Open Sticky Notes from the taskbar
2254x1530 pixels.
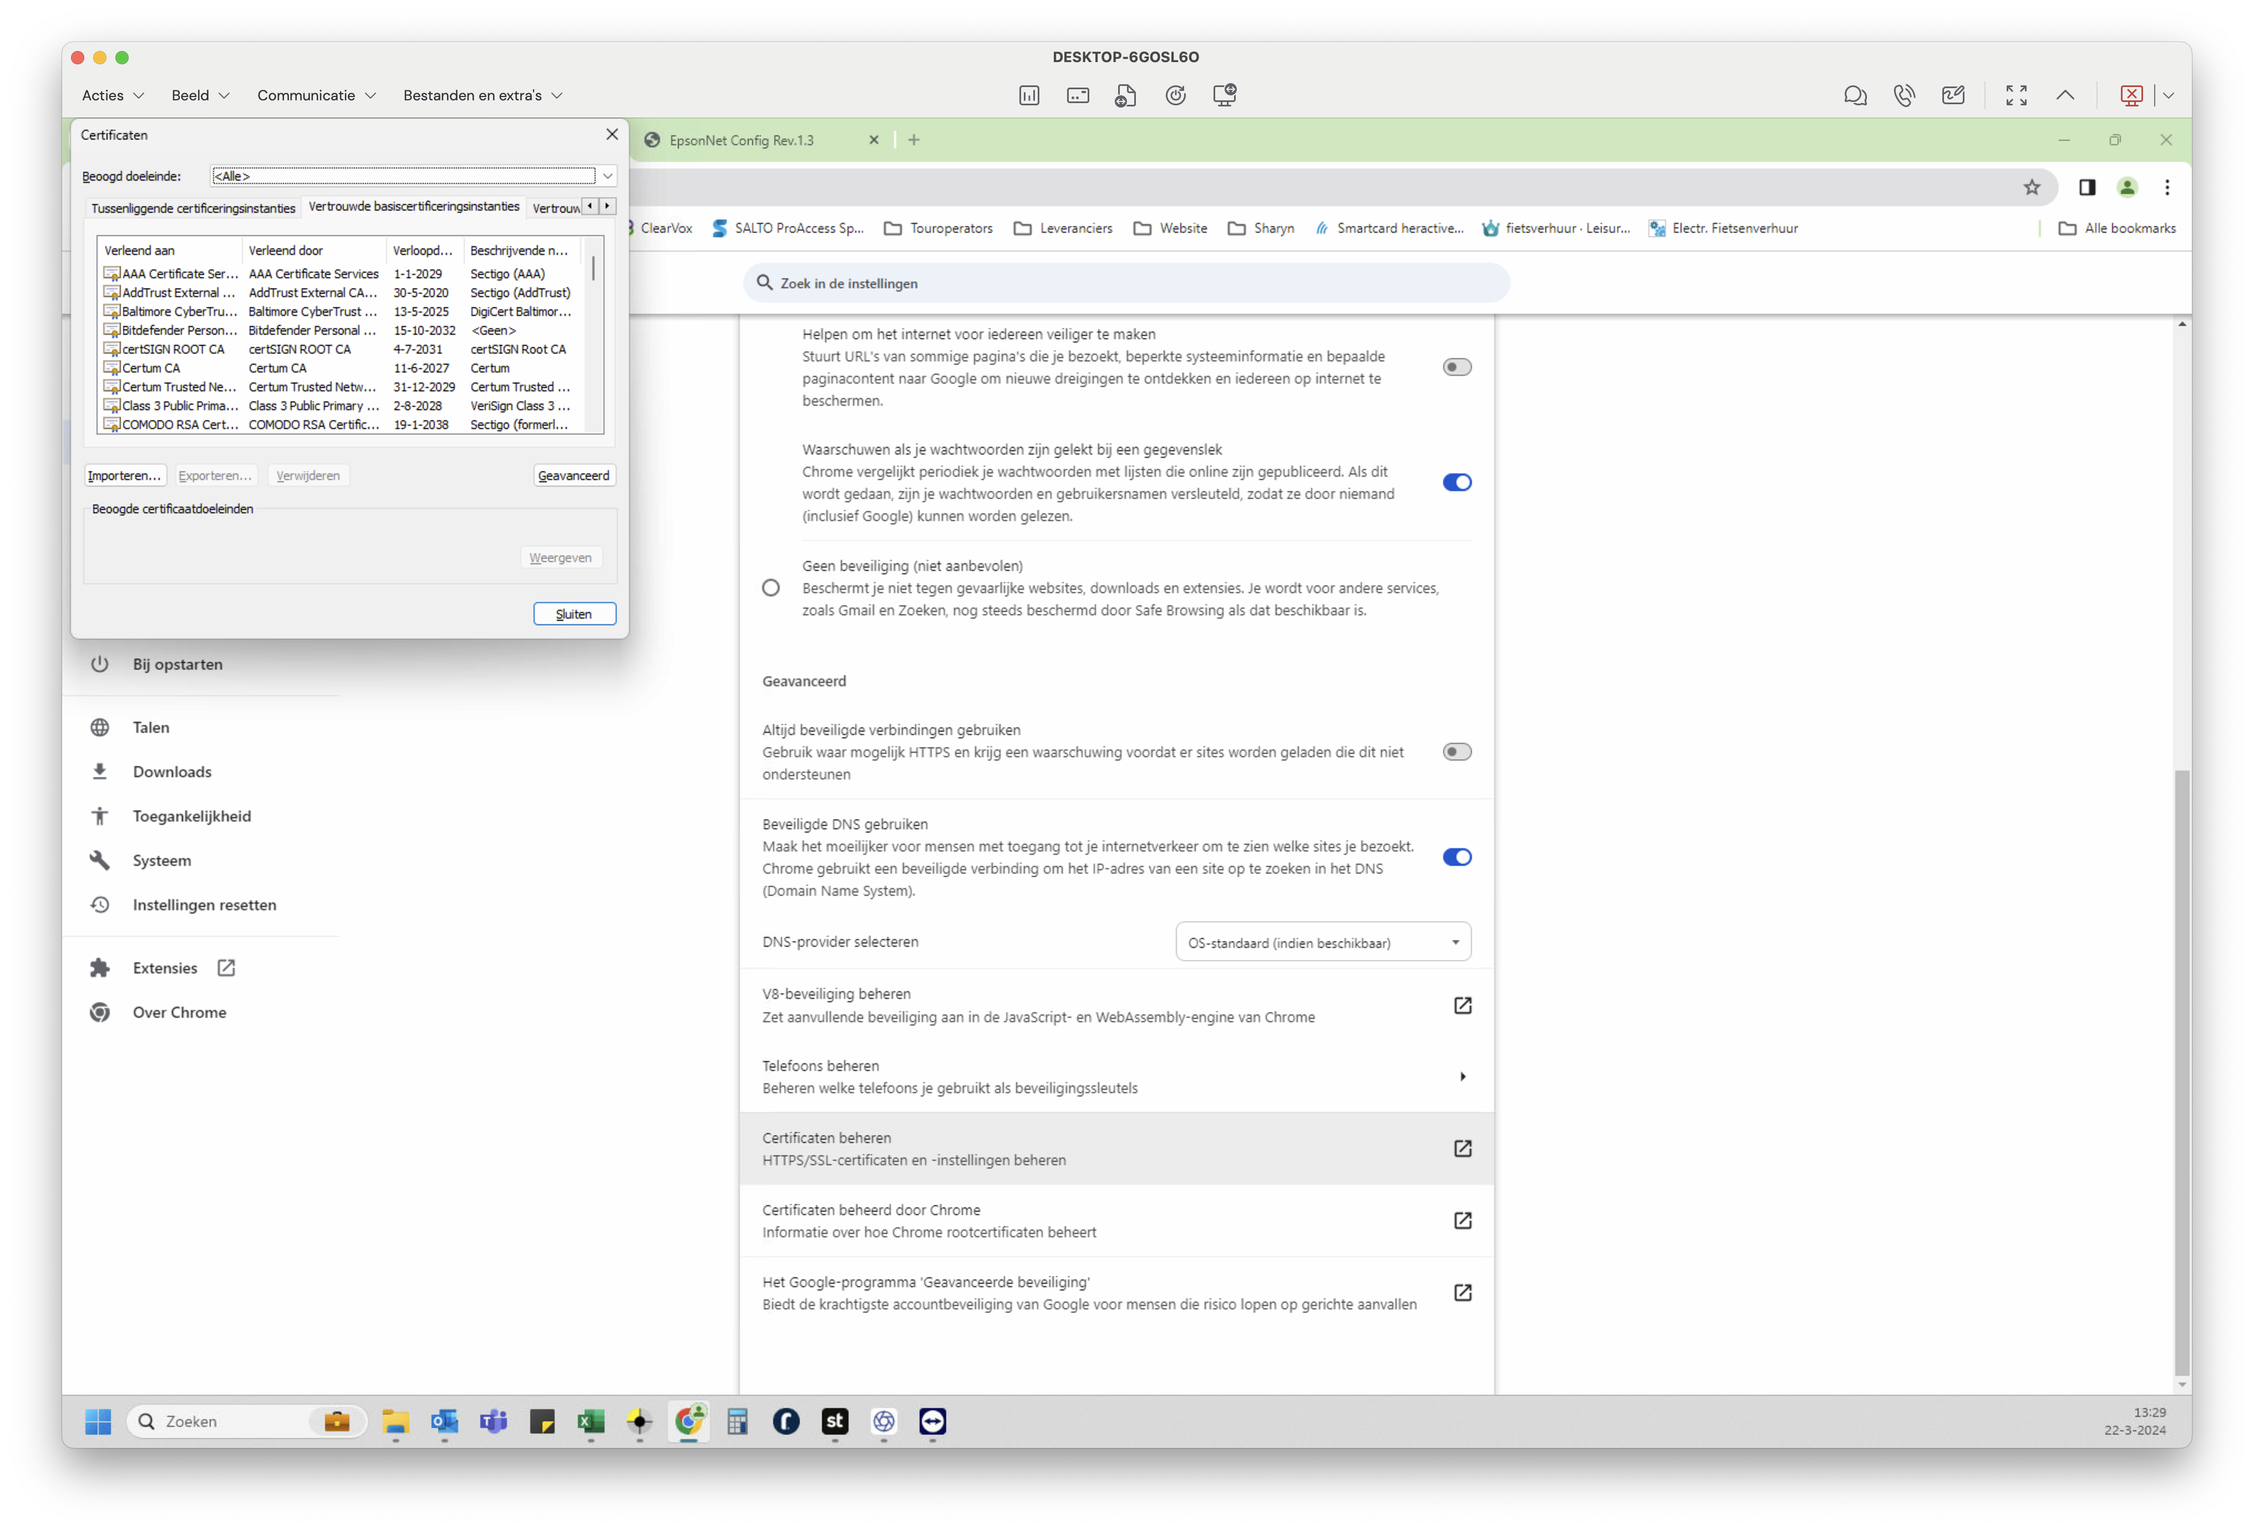coord(542,1421)
